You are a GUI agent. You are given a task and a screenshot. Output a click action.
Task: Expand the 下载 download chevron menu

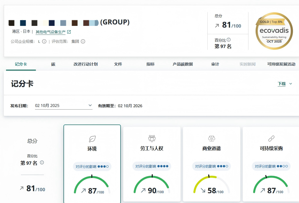pos(291,84)
